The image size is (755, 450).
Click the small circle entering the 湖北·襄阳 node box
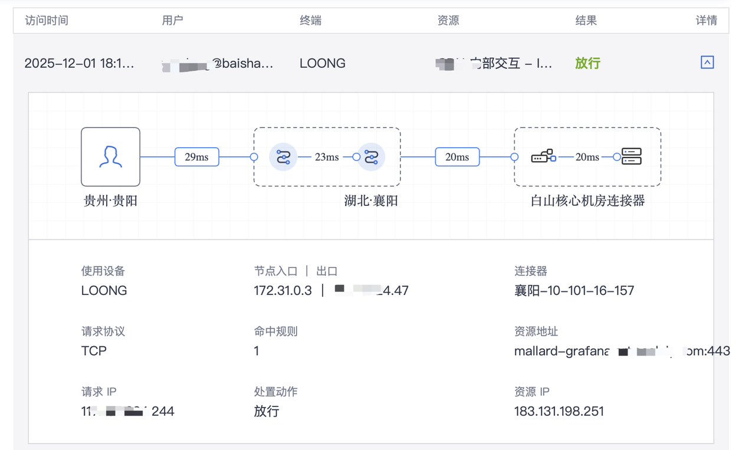click(254, 157)
